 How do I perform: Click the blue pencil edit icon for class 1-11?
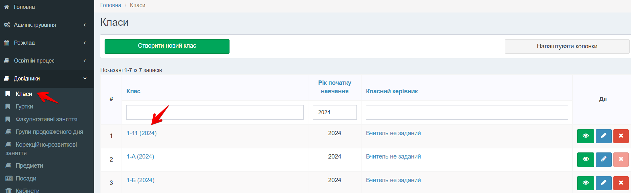(604, 136)
